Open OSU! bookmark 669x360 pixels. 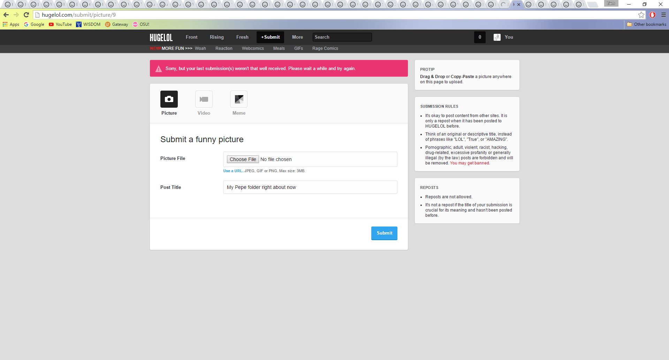pyautogui.click(x=141, y=24)
